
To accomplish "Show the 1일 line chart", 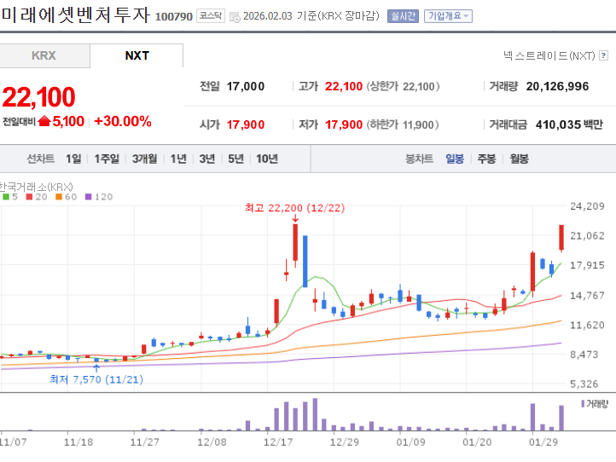I will [73, 159].
